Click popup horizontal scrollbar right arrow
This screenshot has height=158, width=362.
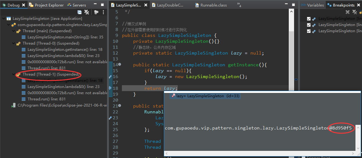coord(353,153)
